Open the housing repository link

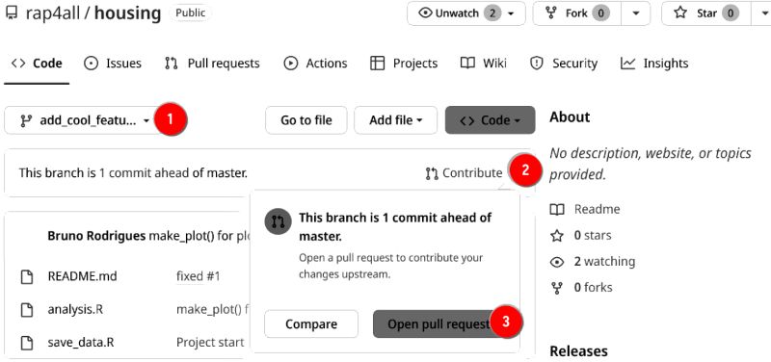point(127,13)
